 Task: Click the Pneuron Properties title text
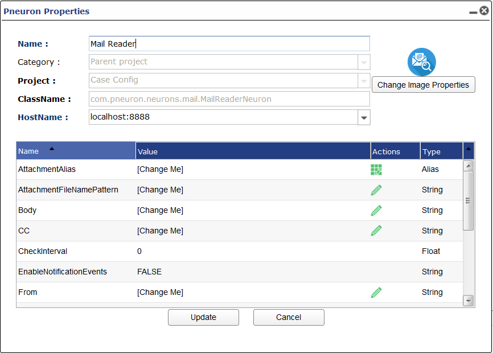pos(47,11)
